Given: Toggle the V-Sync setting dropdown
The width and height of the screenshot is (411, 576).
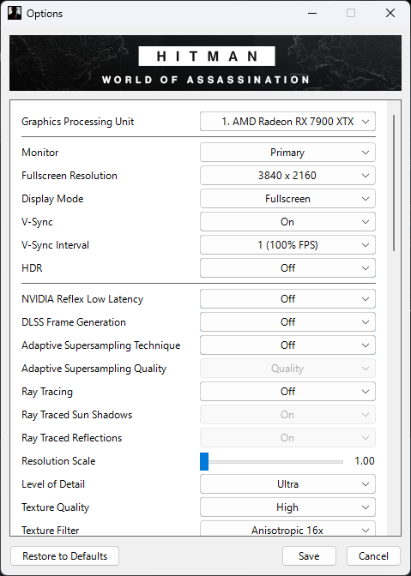Looking at the screenshot, I should [287, 222].
